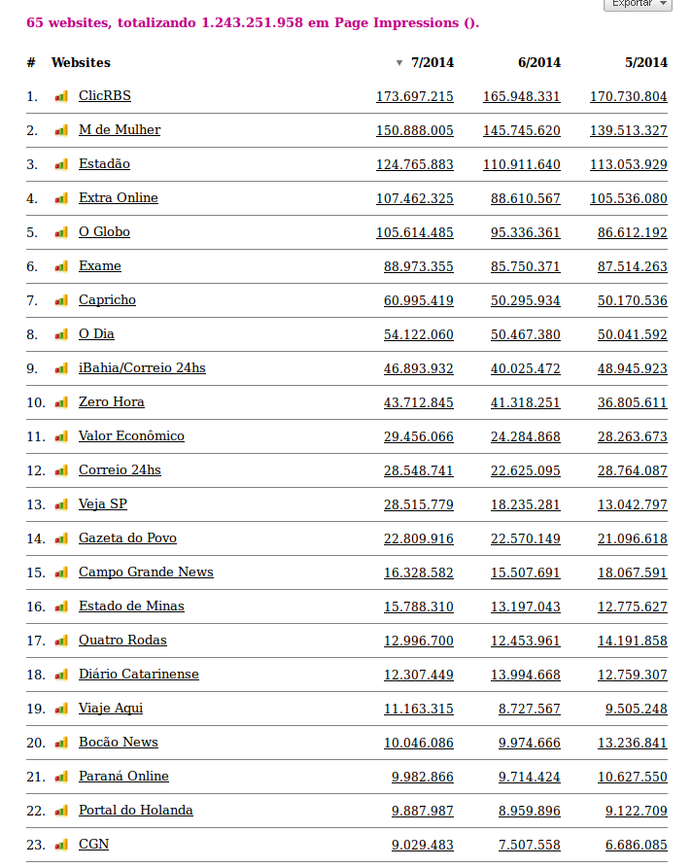Open the Gazeta do Povo link
This screenshot has width=692, height=867.
coord(127,538)
